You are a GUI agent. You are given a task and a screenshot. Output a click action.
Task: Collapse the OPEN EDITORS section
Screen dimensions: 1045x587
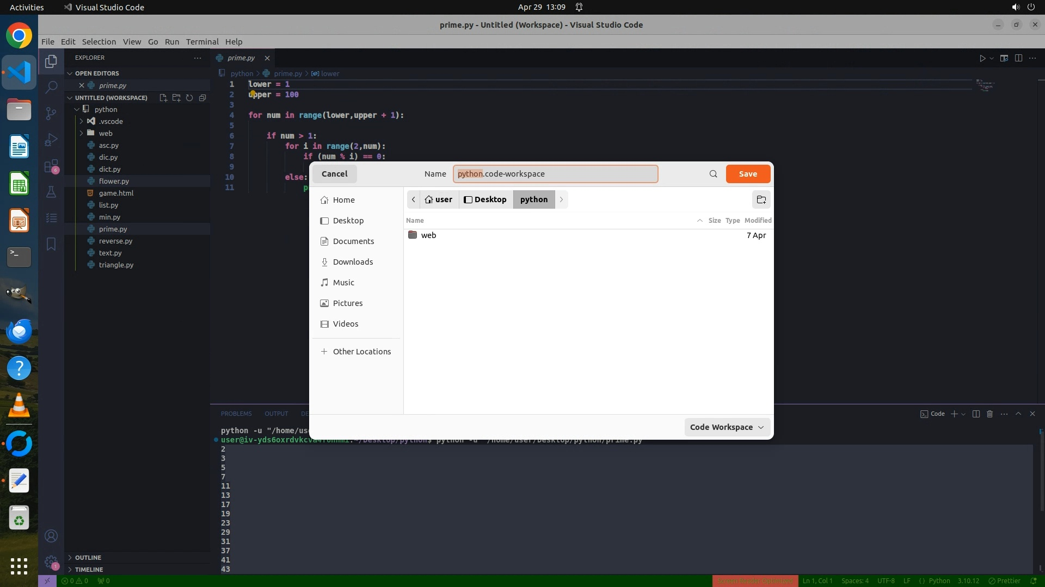[97, 73]
